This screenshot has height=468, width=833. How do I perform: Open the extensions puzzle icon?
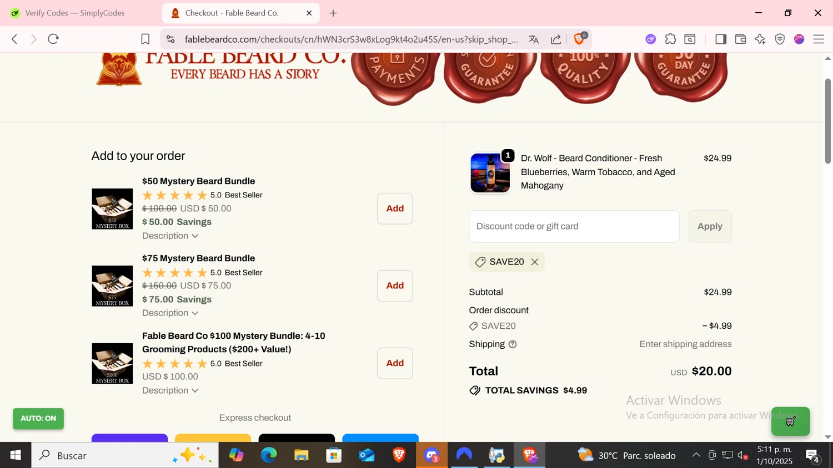pos(670,39)
